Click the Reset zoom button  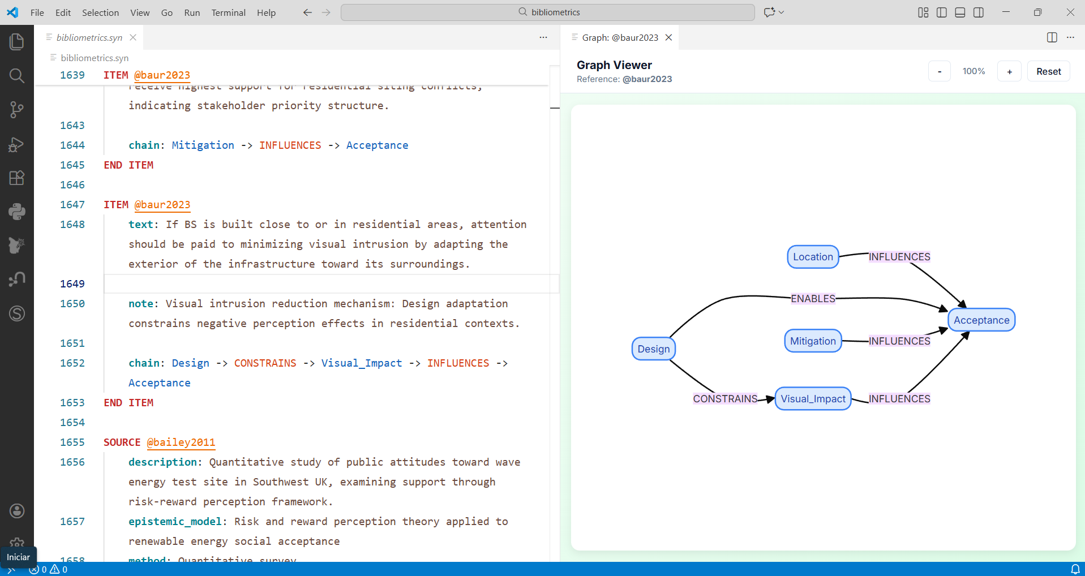1048,71
